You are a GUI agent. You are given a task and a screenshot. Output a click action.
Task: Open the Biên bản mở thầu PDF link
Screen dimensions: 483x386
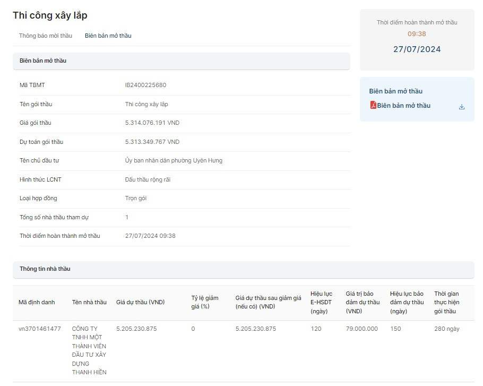coord(403,106)
